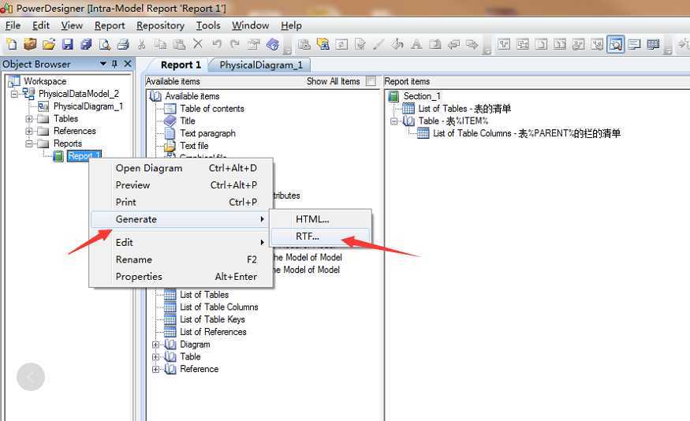This screenshot has width=690, height=421.
Task: Choose Properties in the context menu
Action: 181,277
